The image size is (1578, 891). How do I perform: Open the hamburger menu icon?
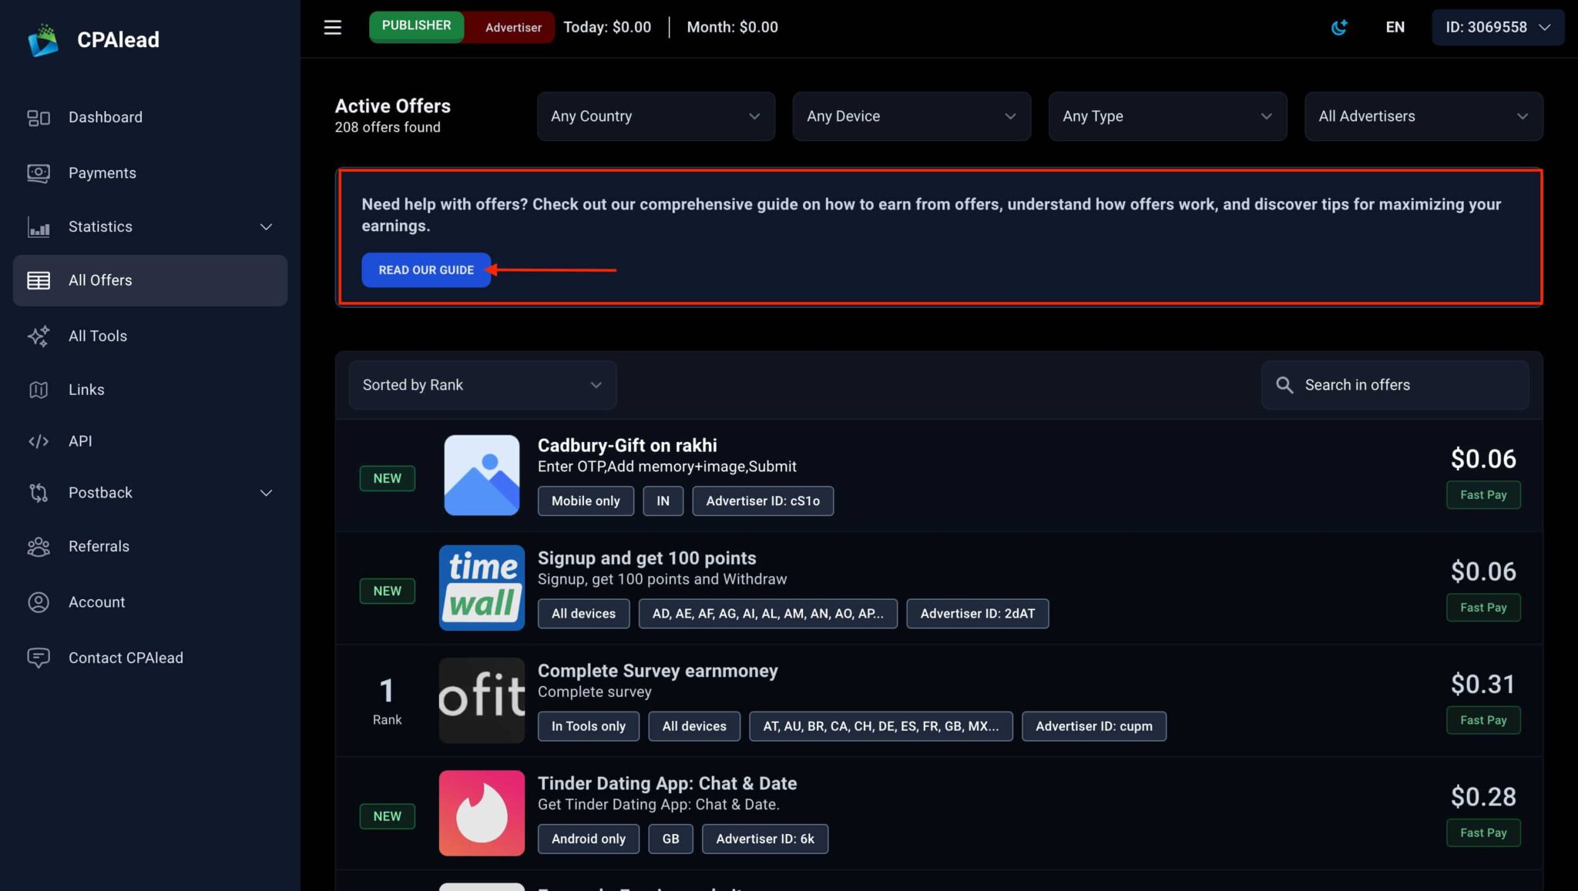(332, 28)
